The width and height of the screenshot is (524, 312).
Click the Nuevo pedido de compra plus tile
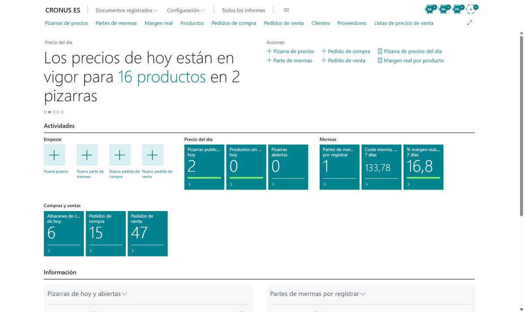[x=120, y=155]
